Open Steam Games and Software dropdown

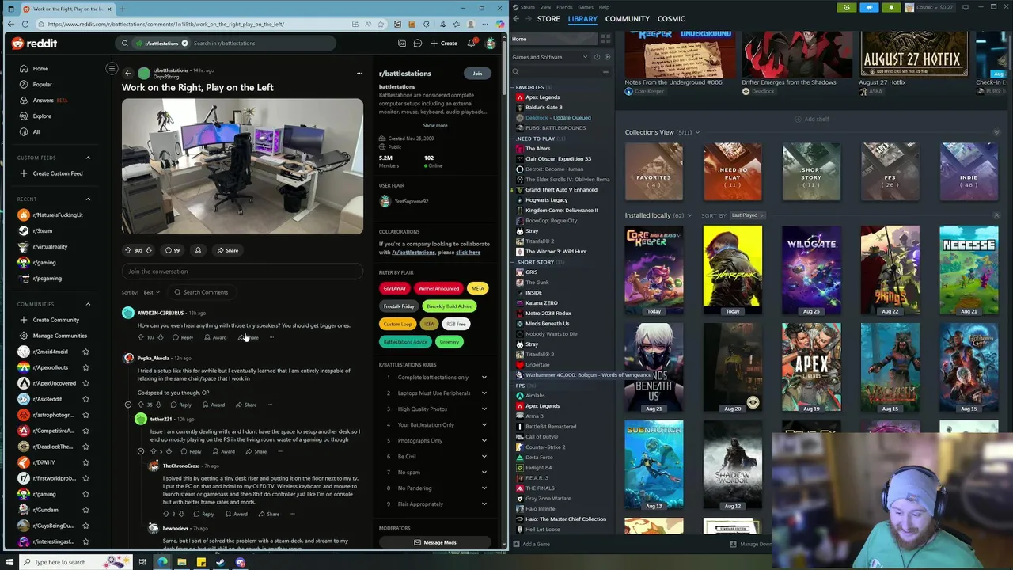click(550, 57)
